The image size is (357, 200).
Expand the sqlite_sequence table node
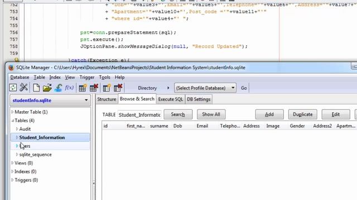pyautogui.click(x=17, y=154)
